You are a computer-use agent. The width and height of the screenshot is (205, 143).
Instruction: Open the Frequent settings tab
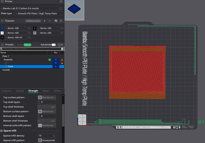click(x=7, y=91)
